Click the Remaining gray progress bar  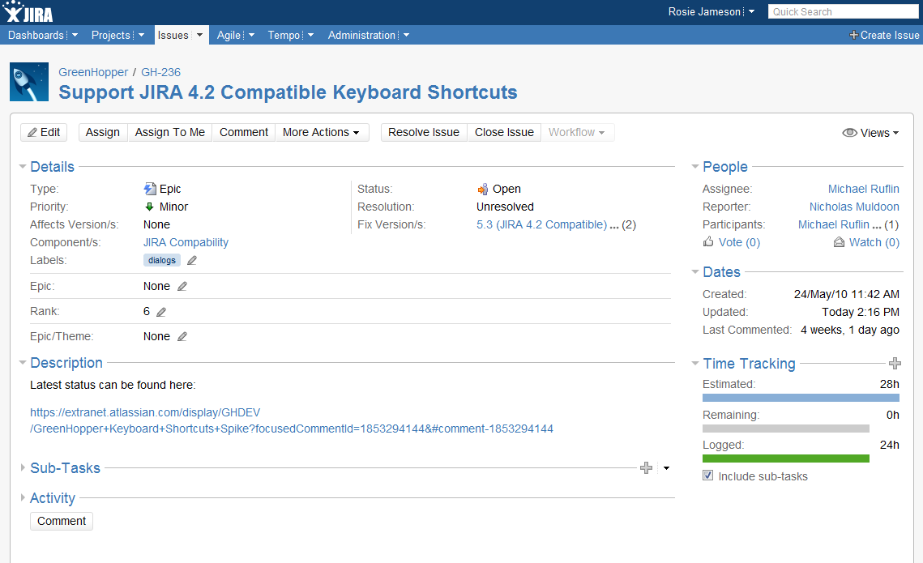pos(786,429)
